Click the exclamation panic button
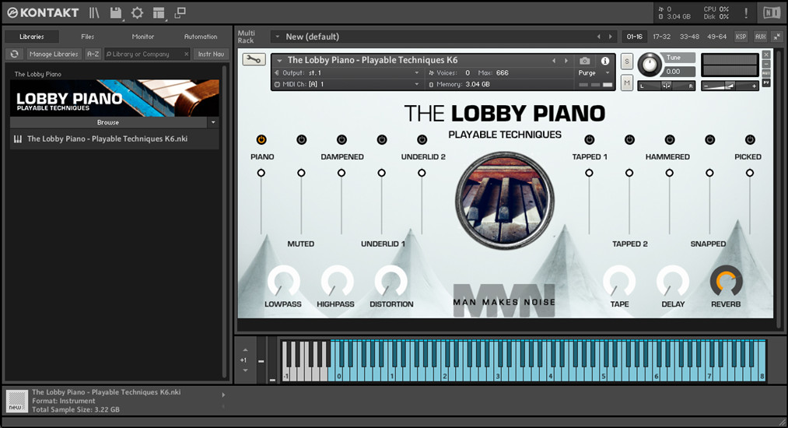The width and height of the screenshot is (788, 428). pyautogui.click(x=746, y=13)
